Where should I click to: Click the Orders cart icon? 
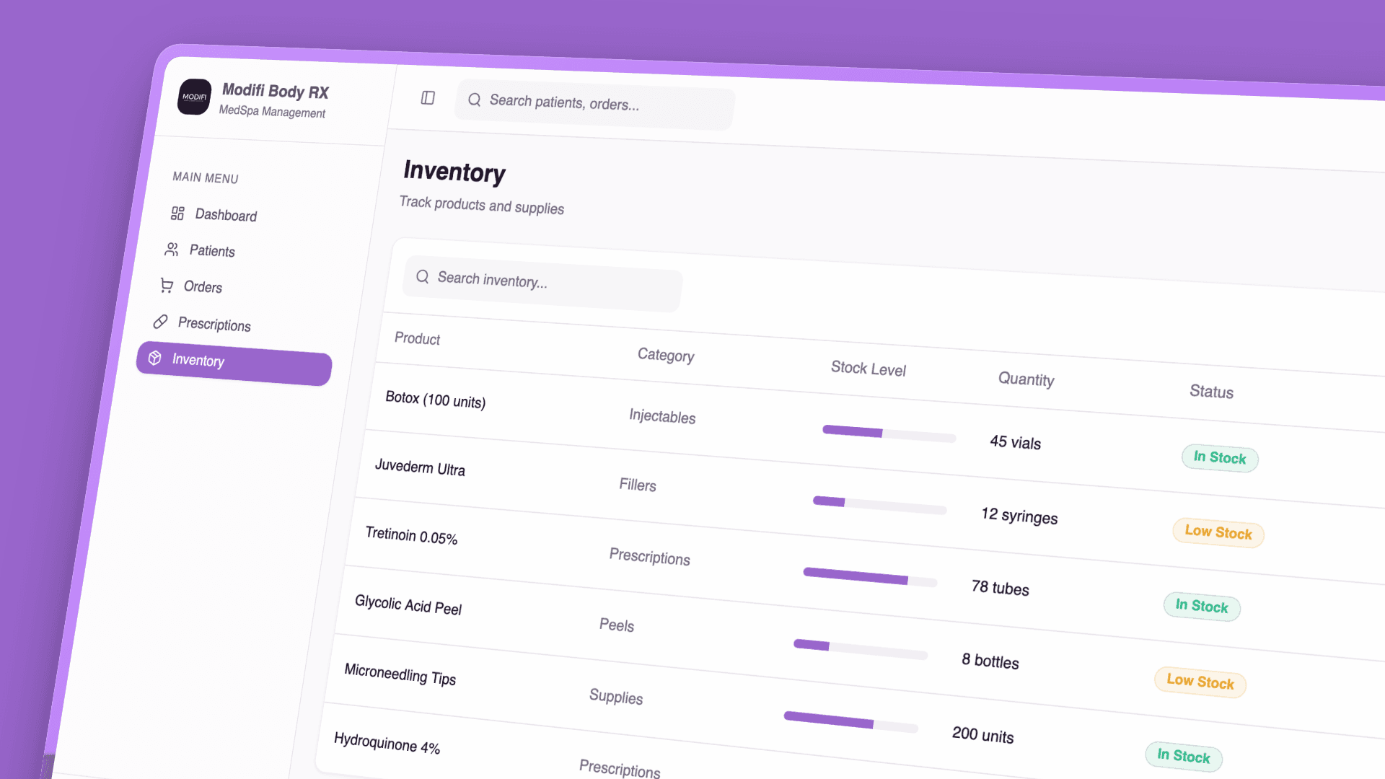coord(167,286)
